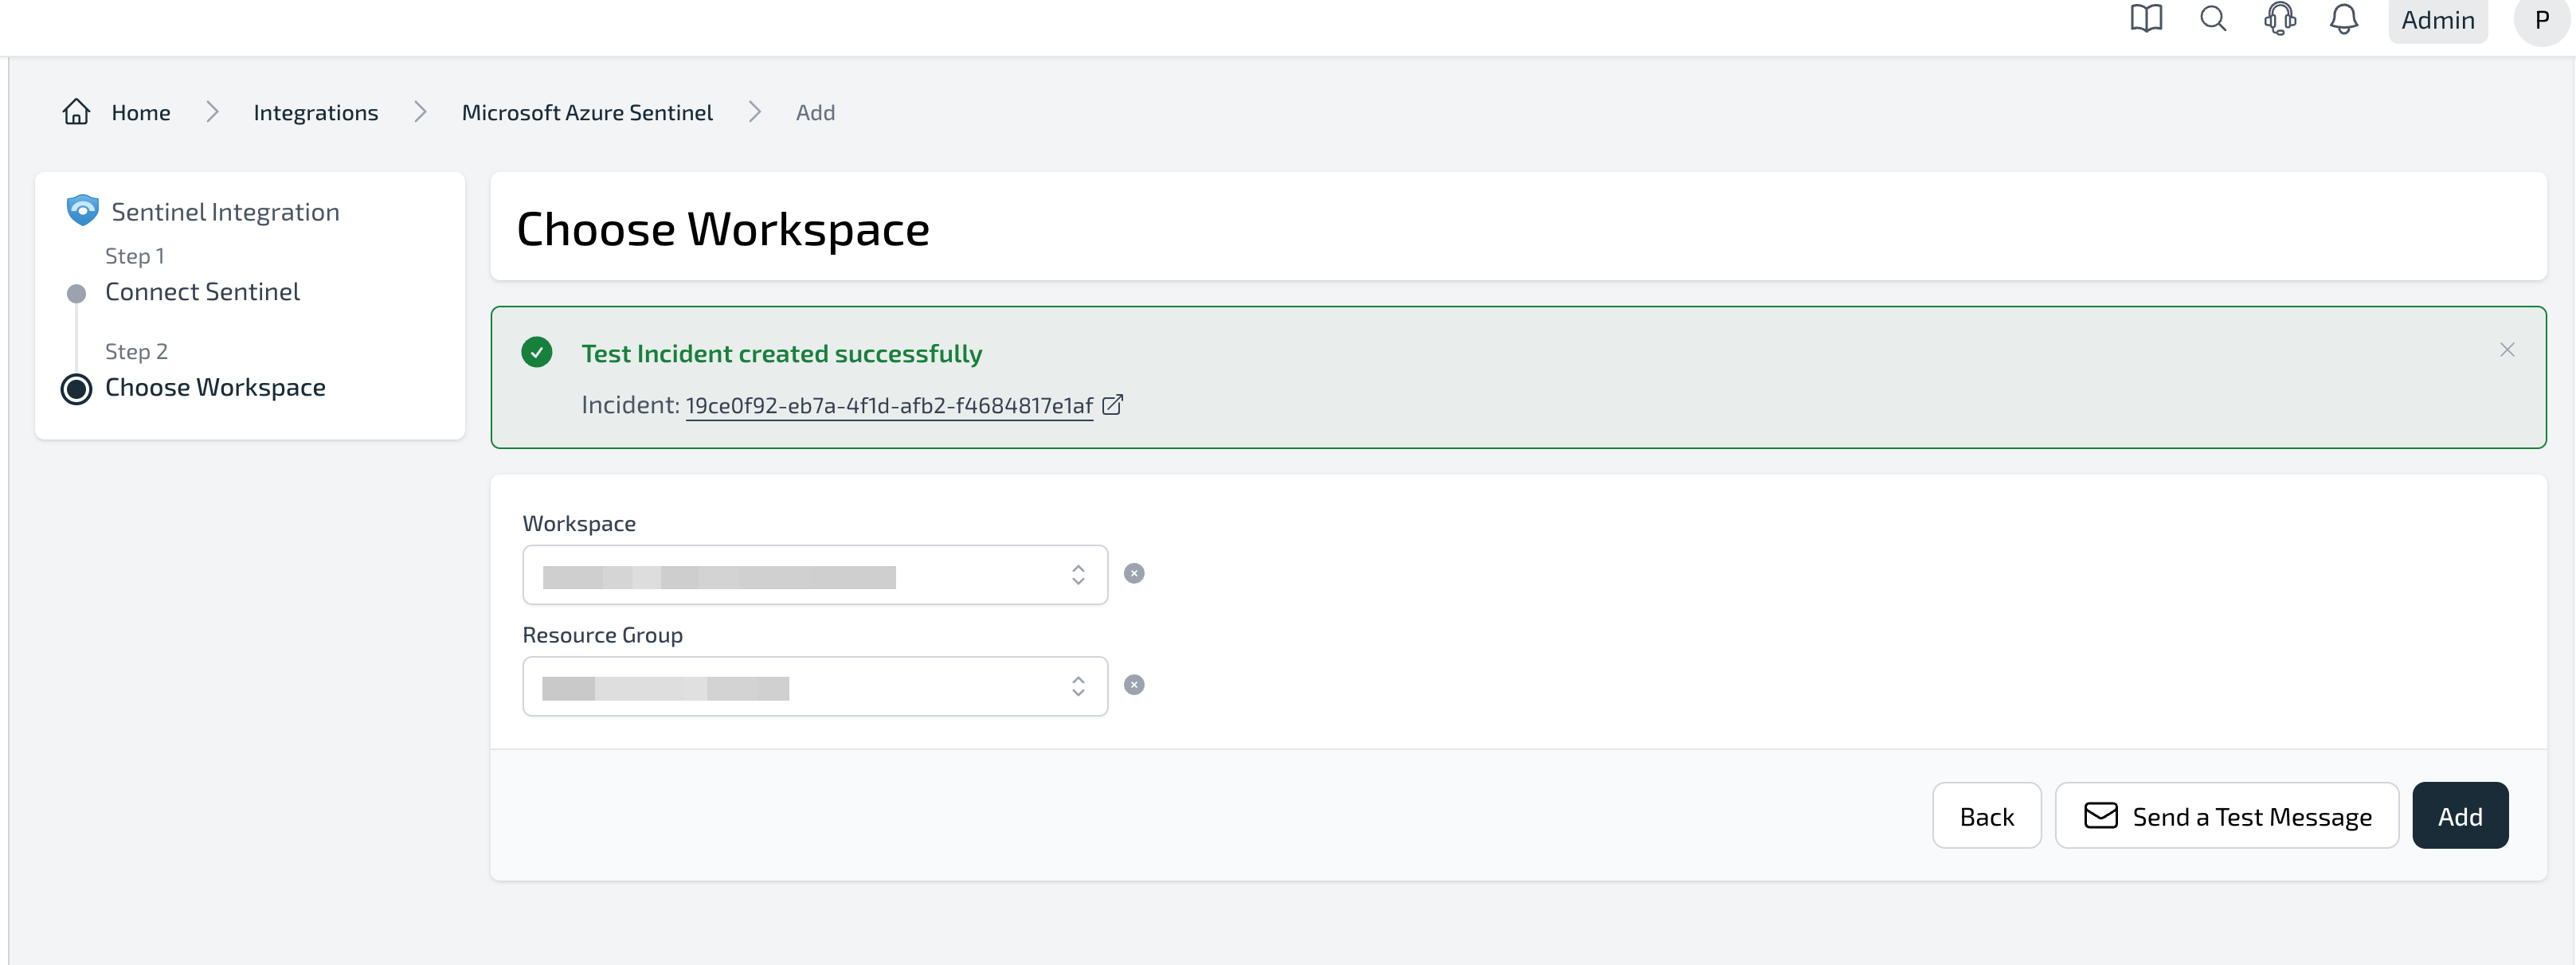Open incident external link icon
The image size is (2576, 965).
tap(1112, 405)
